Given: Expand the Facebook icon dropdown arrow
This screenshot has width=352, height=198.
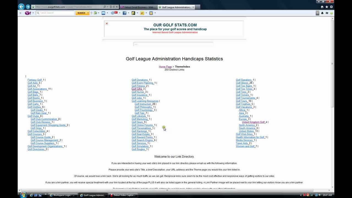Looking at the screenshot, I should pos(128,13).
